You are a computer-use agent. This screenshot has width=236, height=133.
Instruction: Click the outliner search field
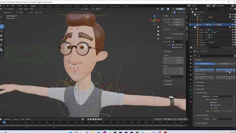(x=212, y=9)
